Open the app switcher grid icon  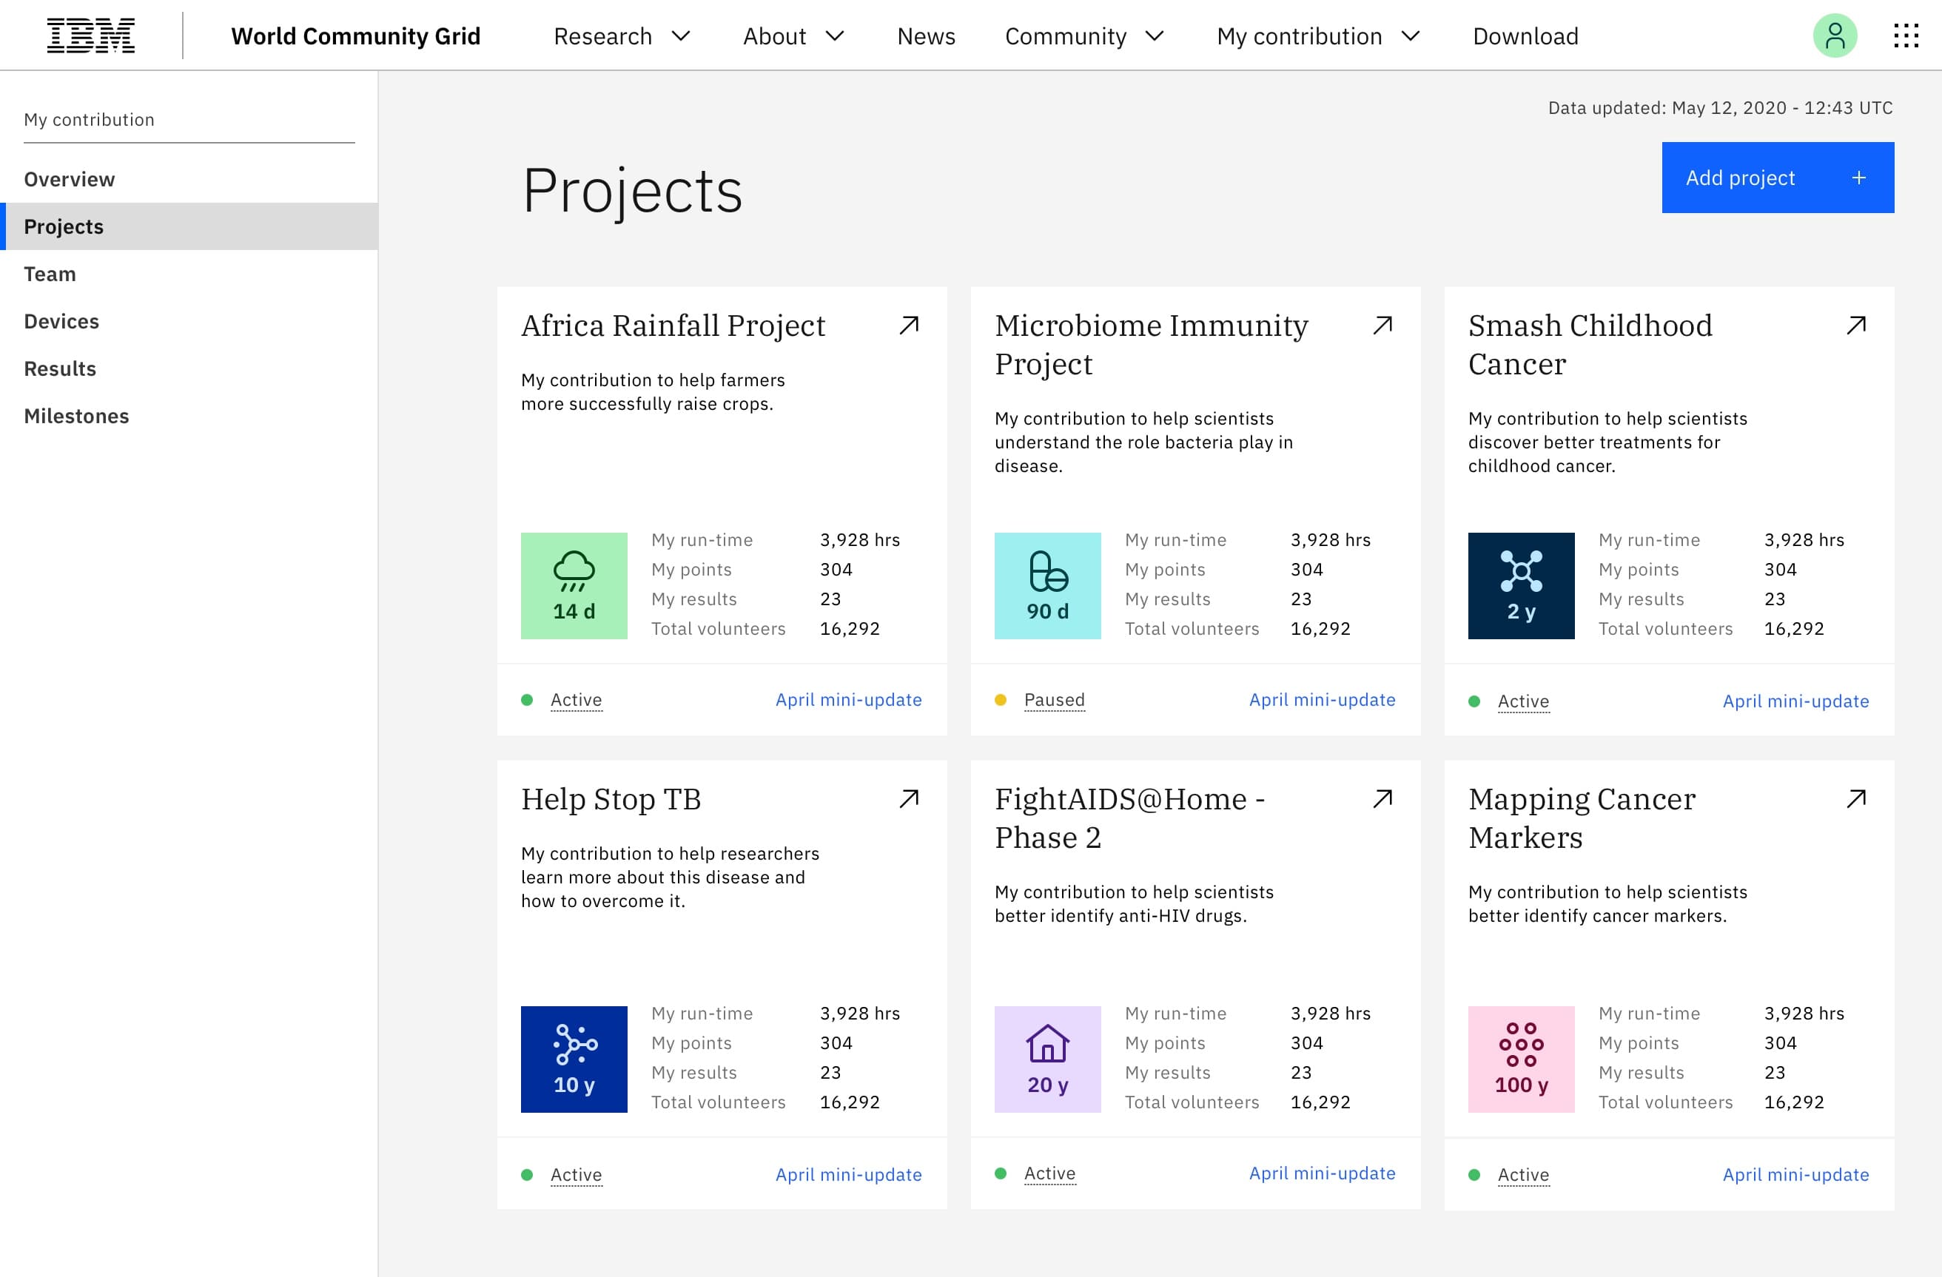[1905, 36]
